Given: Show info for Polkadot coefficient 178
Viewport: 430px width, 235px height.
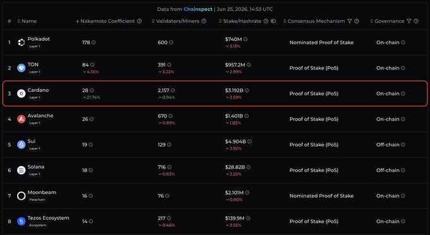Looking at the screenshot, I should pos(94,42).
